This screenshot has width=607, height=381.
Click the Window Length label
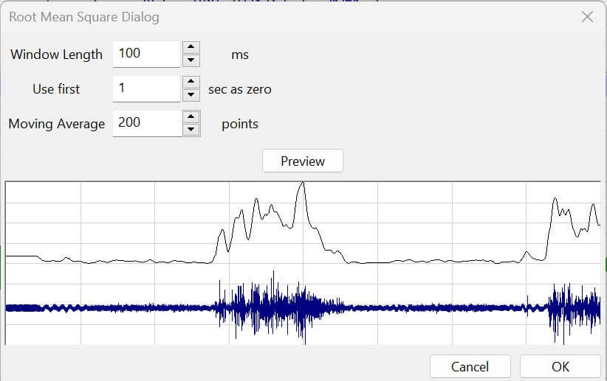(x=56, y=55)
